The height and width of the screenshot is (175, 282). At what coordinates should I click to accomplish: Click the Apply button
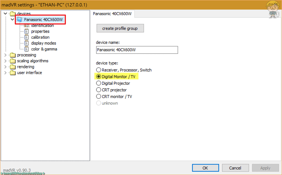(x=265, y=168)
